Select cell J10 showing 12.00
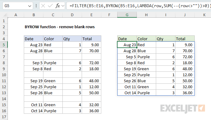The width and height of the screenshot is (211, 120). coord(185,75)
